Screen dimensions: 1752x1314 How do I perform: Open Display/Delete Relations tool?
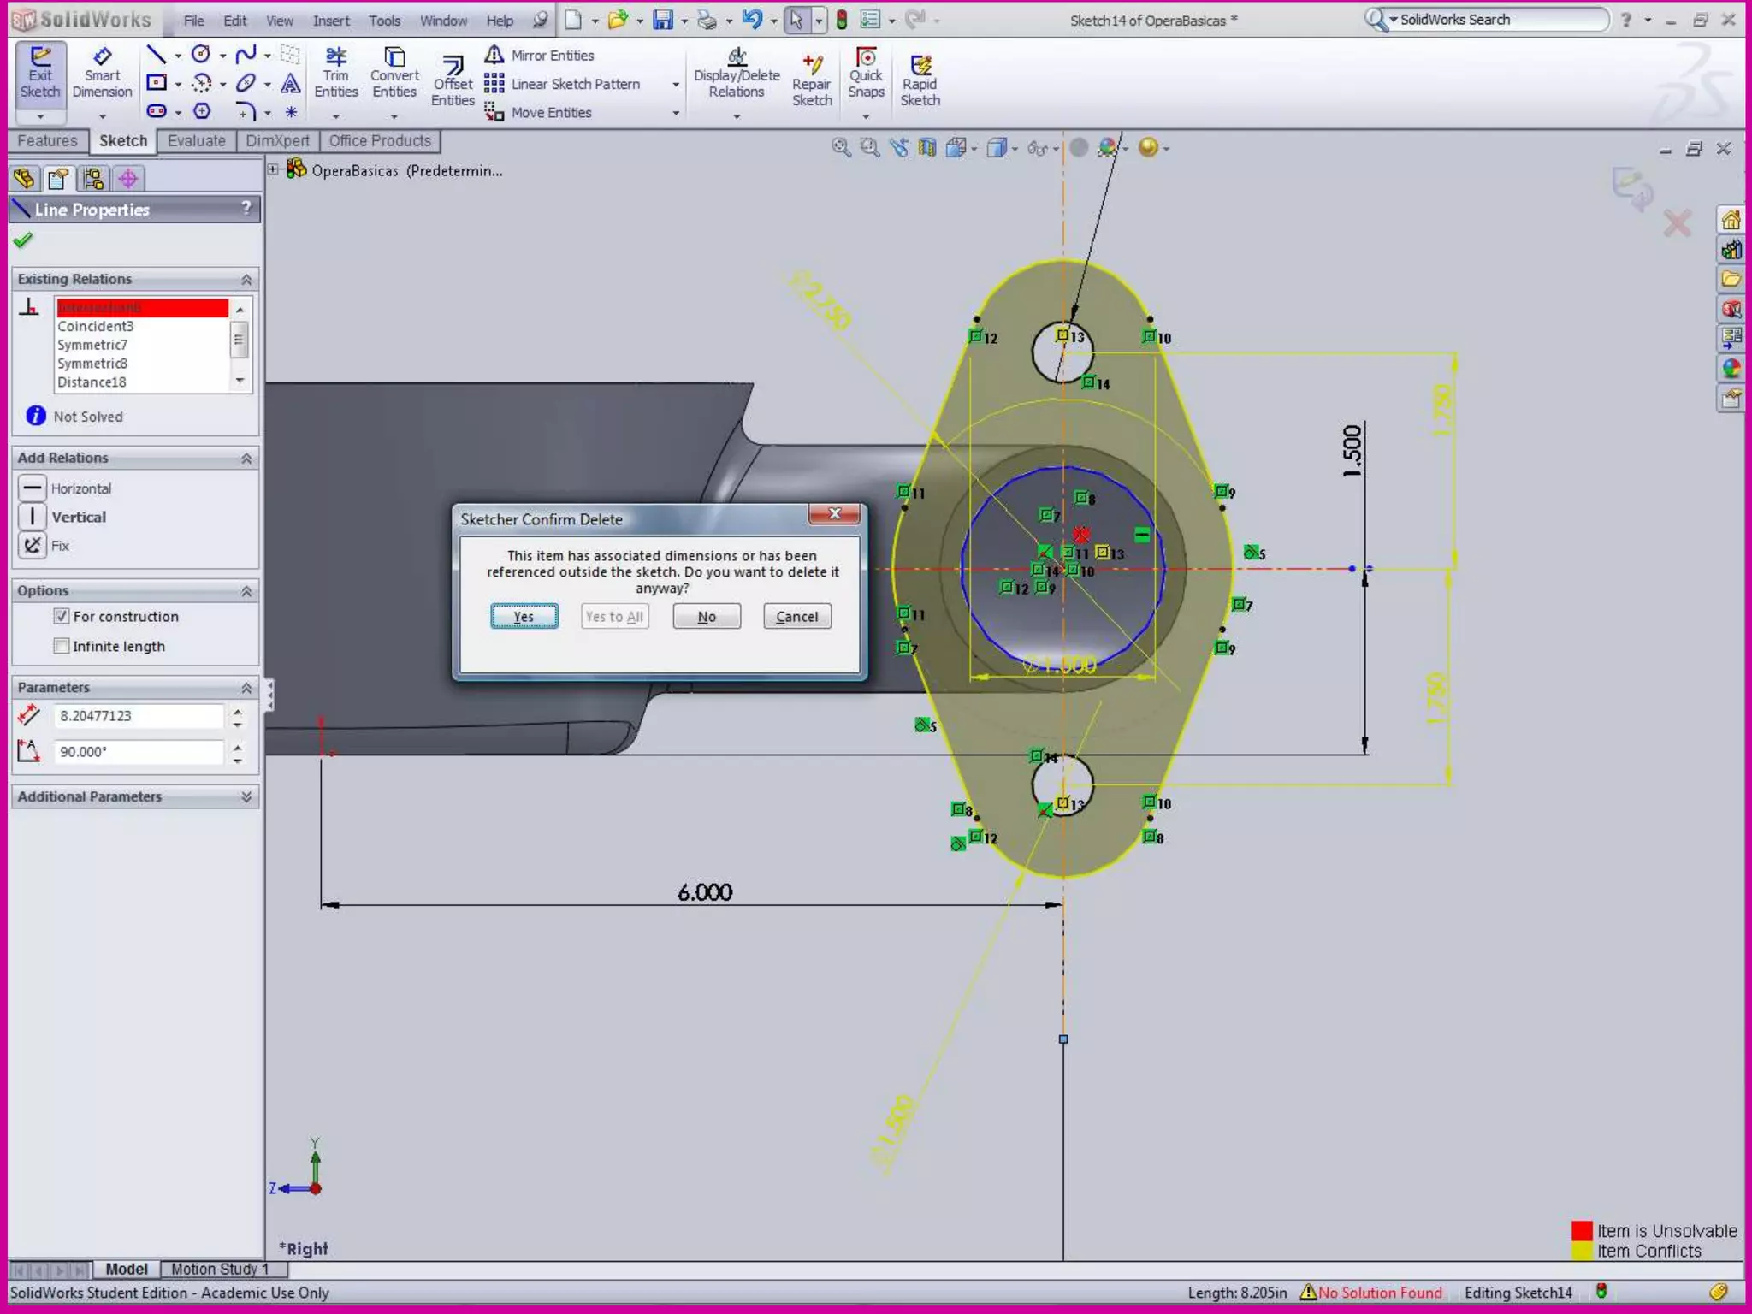pos(736,73)
